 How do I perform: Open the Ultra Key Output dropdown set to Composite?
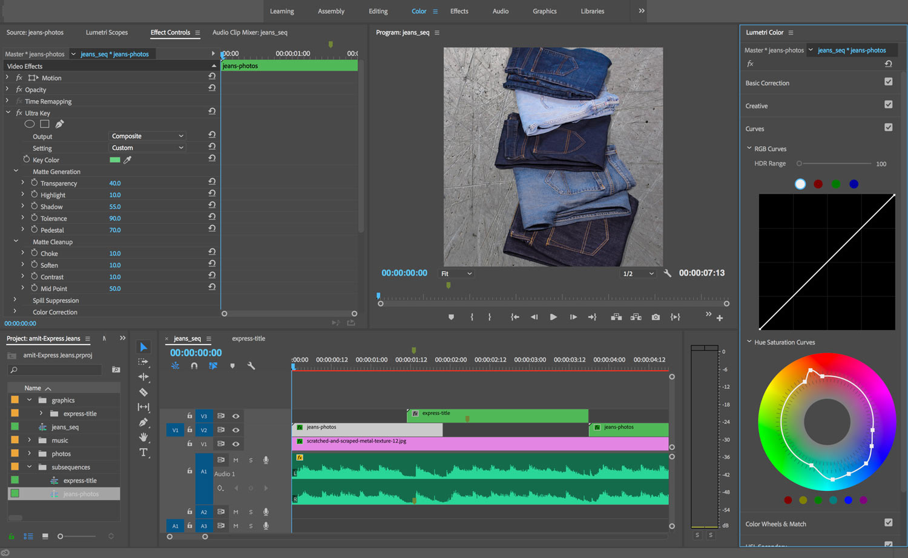pyautogui.click(x=146, y=135)
